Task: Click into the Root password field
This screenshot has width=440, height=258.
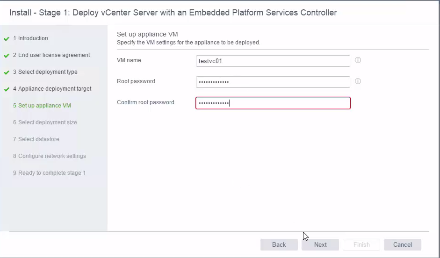Action: pyautogui.click(x=273, y=82)
